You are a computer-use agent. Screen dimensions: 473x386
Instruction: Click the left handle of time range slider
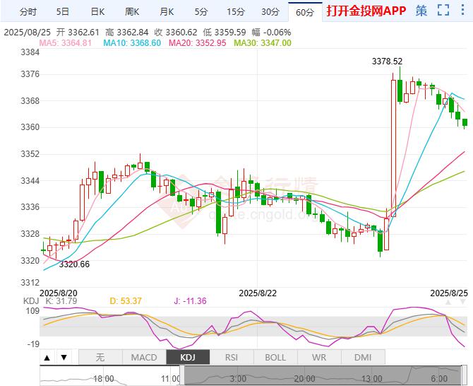tap(182, 375)
